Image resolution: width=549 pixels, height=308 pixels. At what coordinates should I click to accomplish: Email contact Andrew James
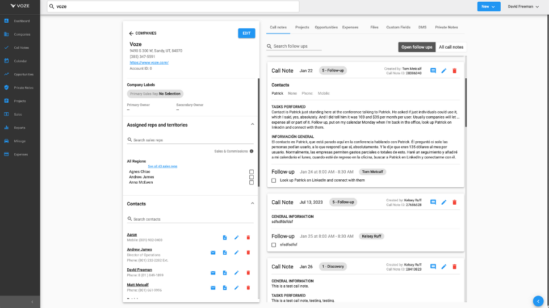pyautogui.click(x=213, y=252)
